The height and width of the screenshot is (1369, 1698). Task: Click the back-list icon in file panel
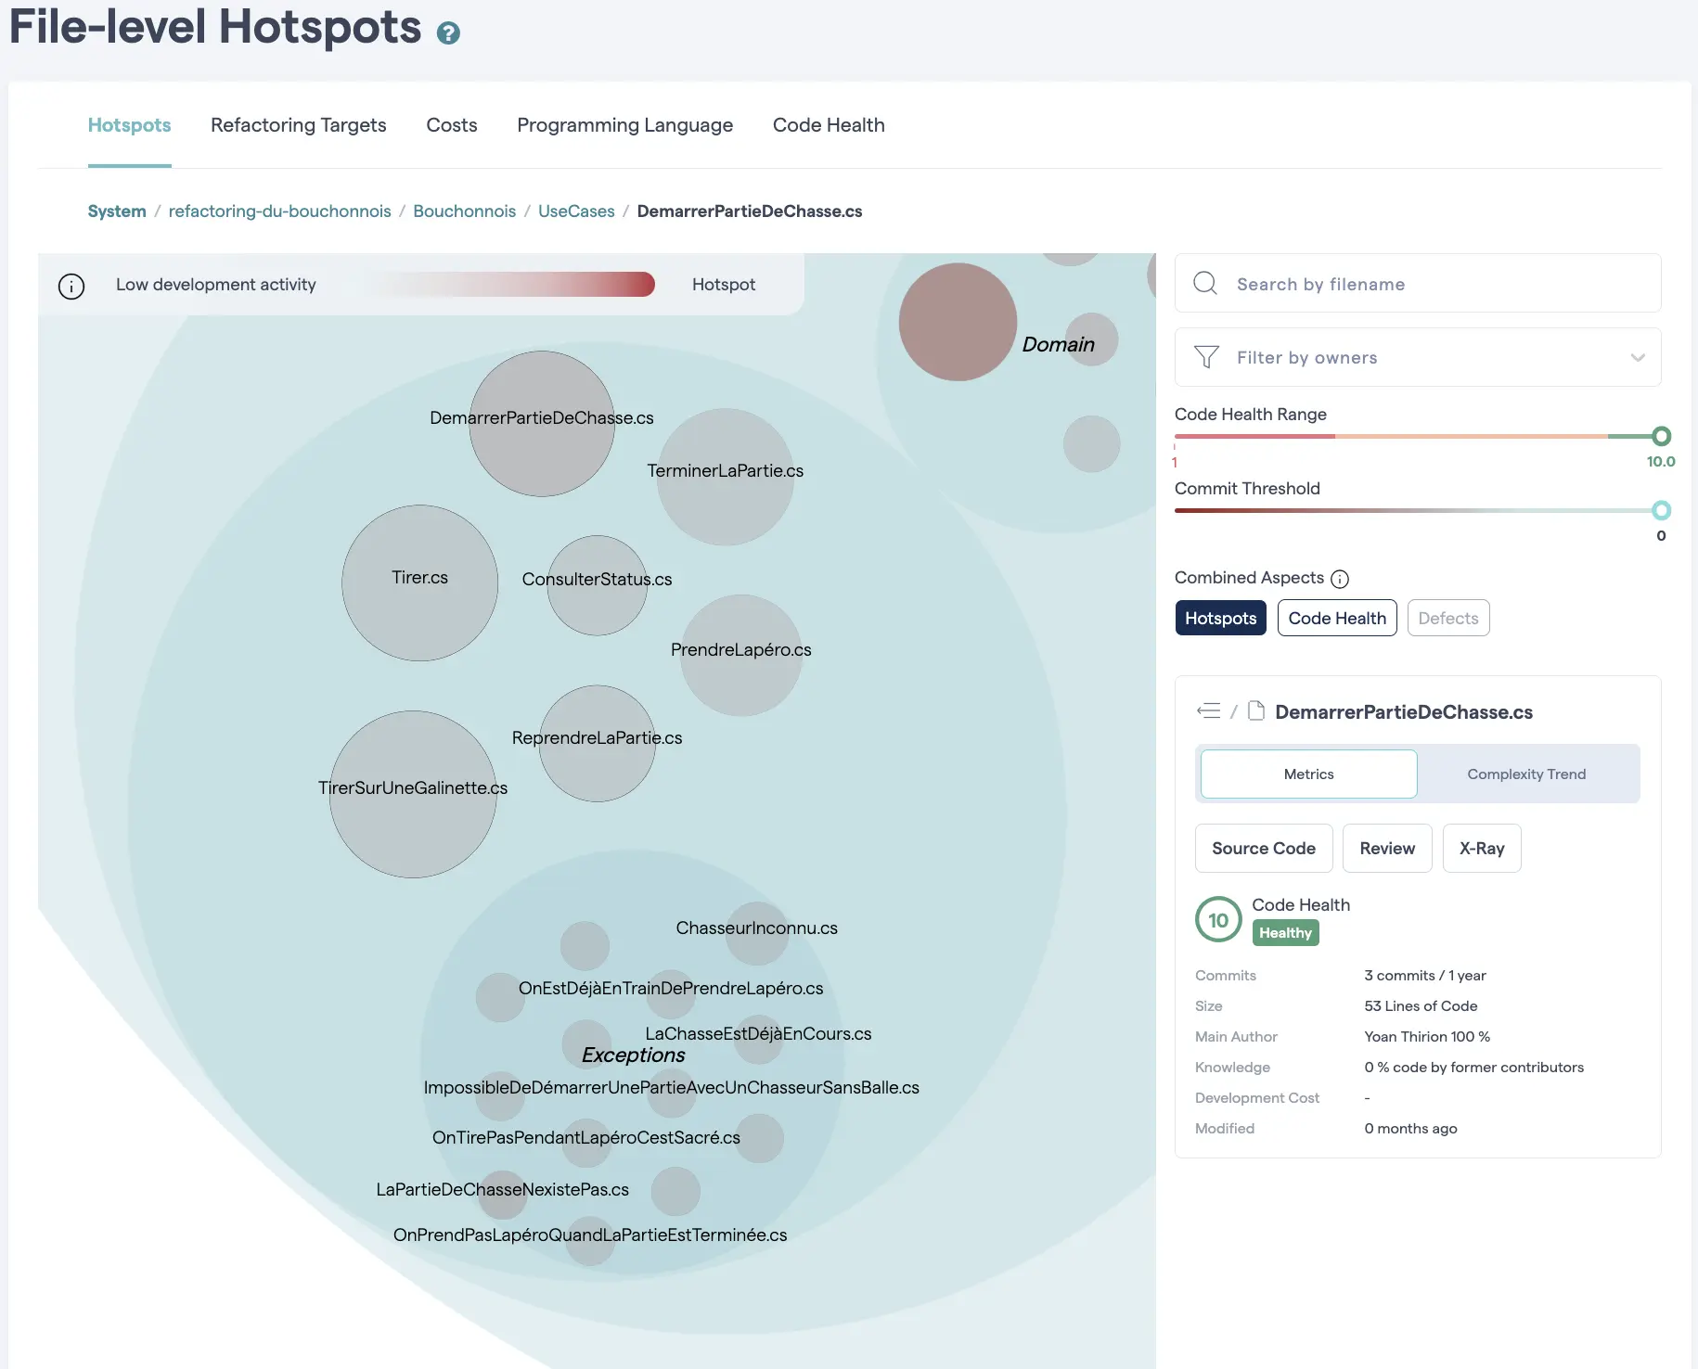[x=1208, y=711]
